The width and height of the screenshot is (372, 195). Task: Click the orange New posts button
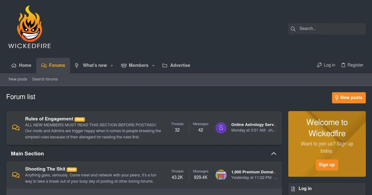[x=349, y=97]
